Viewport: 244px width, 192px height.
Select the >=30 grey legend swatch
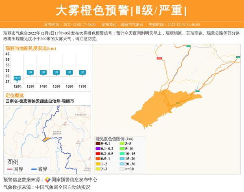122,169
